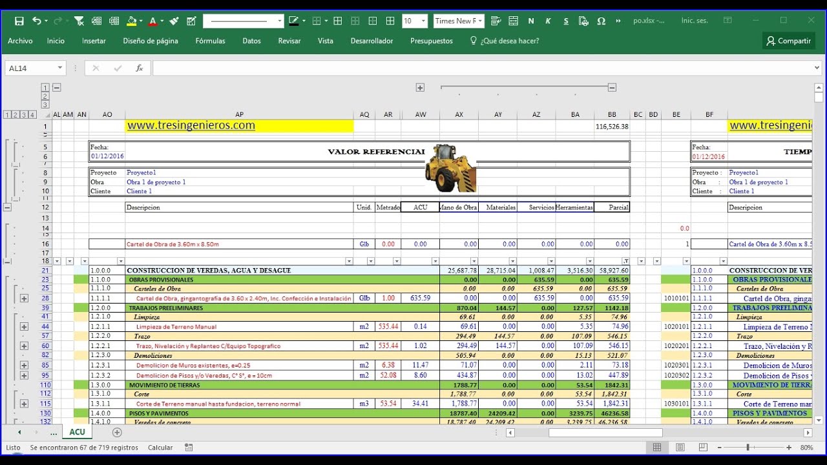This screenshot has height=465, width=827.
Task: Expand row 115 outline plus button
Action: coord(24,404)
